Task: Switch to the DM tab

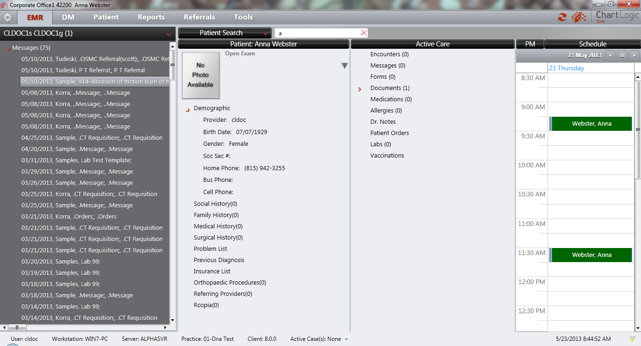Action: click(67, 16)
